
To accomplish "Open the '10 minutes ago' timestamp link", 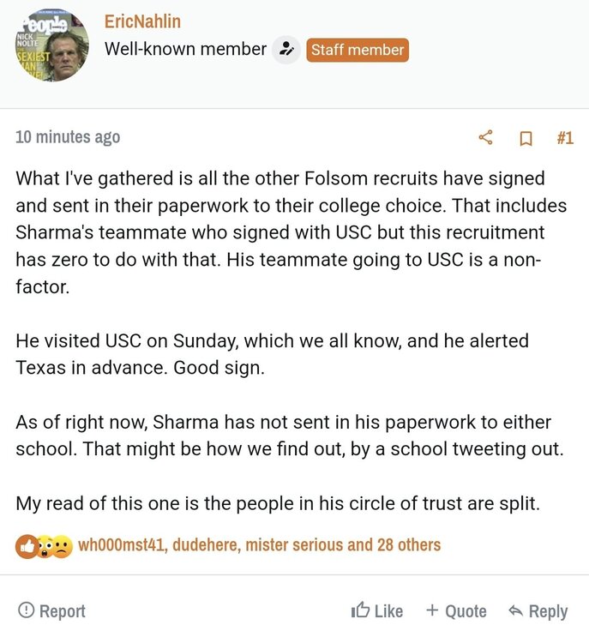I will pyautogui.click(x=68, y=137).
